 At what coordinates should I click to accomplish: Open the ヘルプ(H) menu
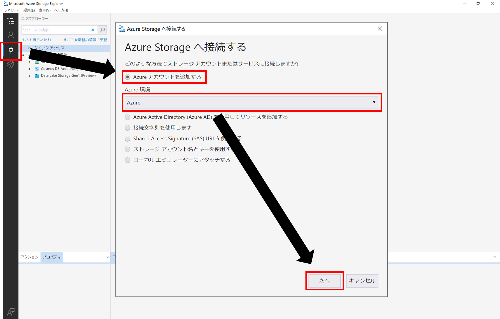tap(61, 10)
